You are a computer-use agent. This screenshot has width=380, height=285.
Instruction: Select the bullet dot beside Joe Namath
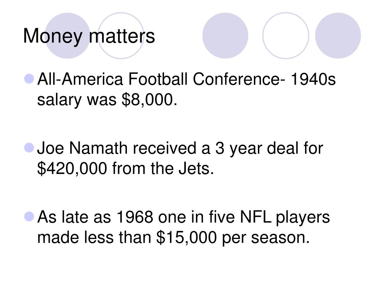pos(29,148)
